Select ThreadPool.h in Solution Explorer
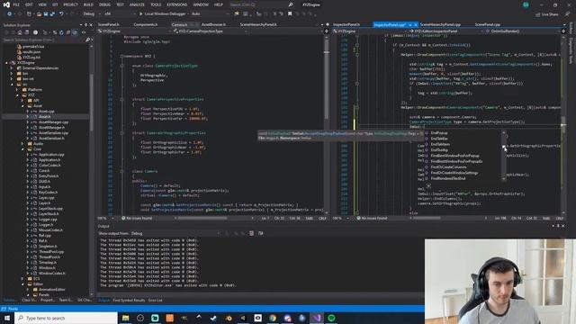 tap(49, 257)
